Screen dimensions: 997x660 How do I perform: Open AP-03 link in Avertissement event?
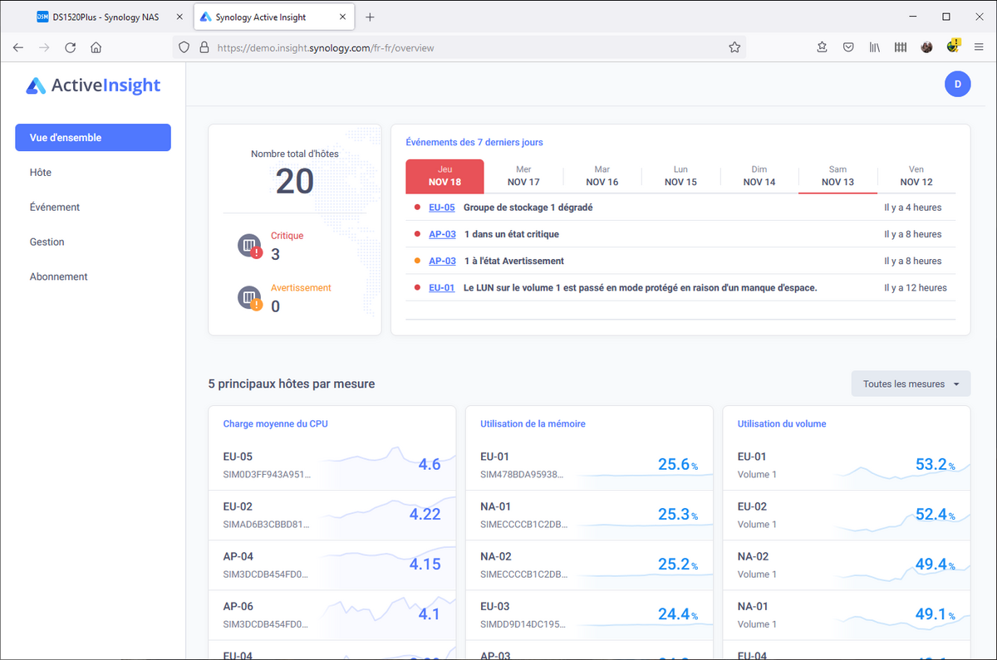click(442, 261)
